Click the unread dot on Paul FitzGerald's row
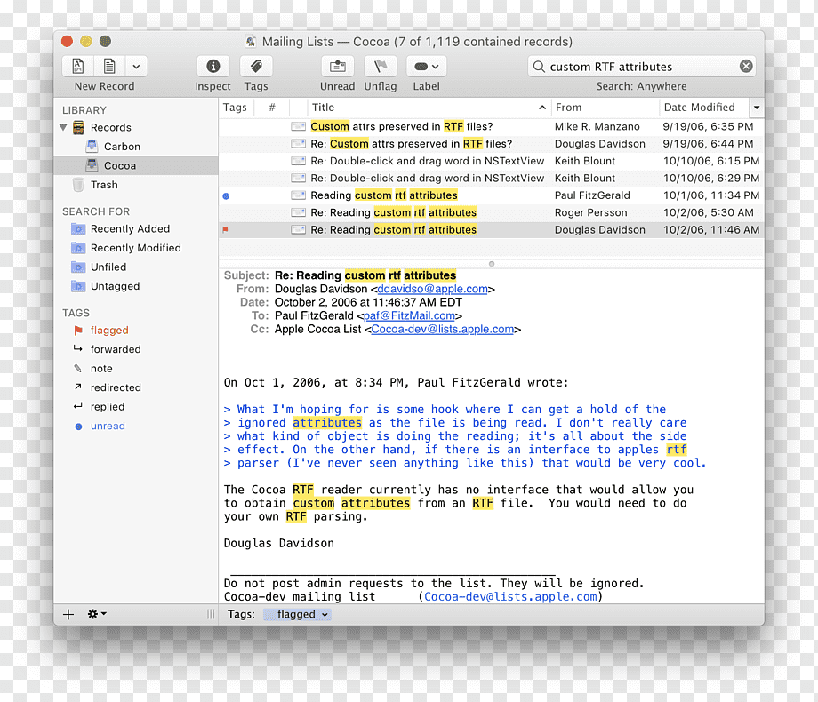This screenshot has width=818, height=702. pos(226,196)
